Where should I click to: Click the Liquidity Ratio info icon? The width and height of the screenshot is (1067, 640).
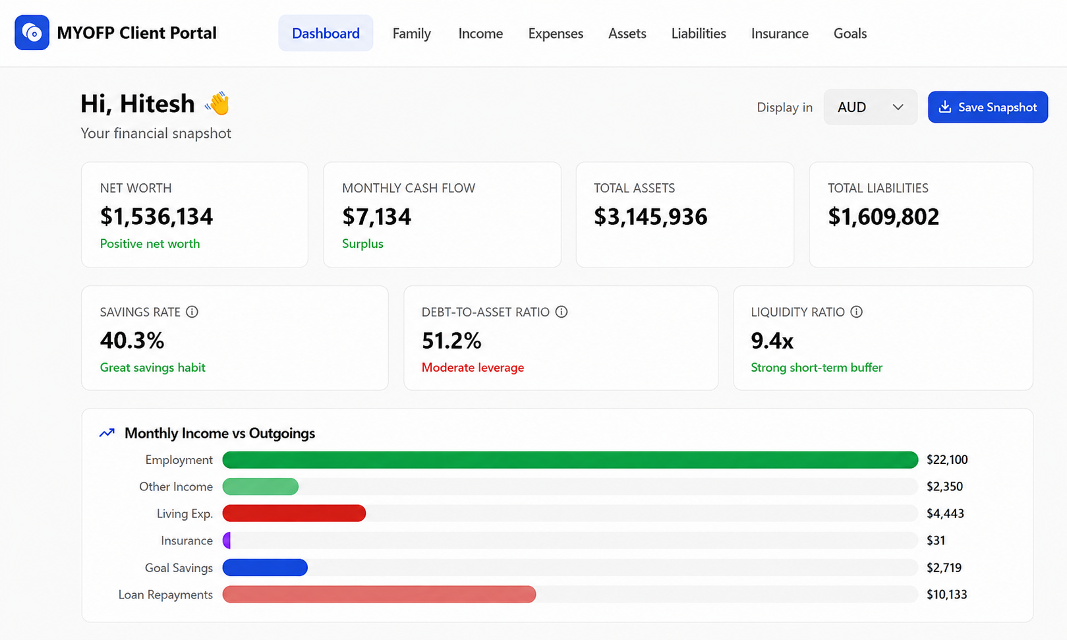pyautogui.click(x=856, y=312)
